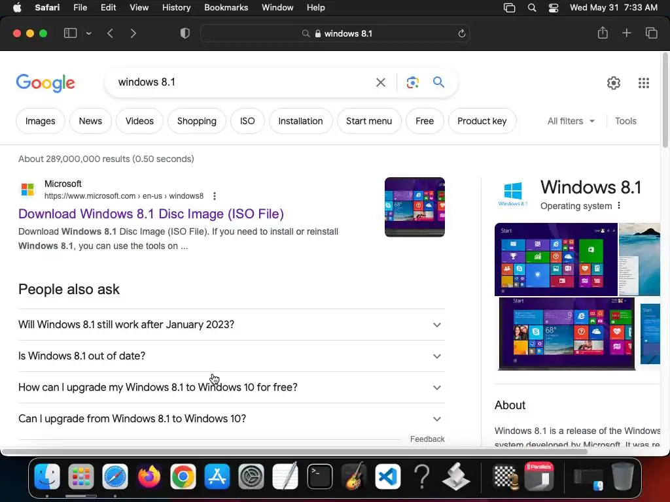The image size is (670, 502).
Task: Click the Safari address bar
Action: 335,33
